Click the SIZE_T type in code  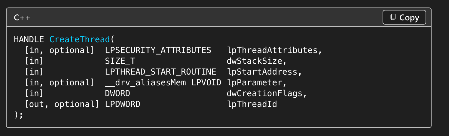[120, 61]
